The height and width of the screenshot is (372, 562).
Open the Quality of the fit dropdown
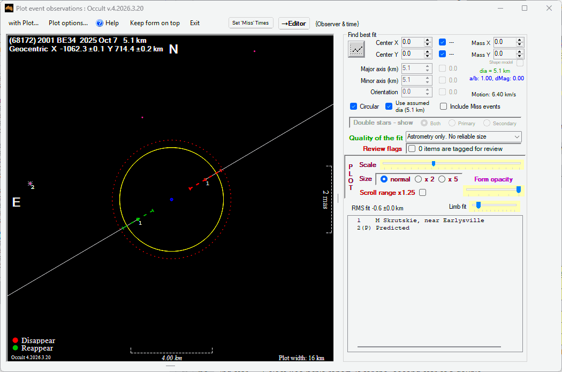click(x=464, y=137)
